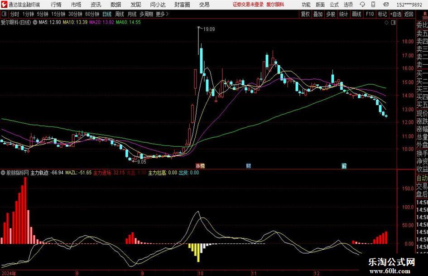This screenshot has height=276, width=428.
Task: Open the 功能 menu
Action: click(x=306, y=5)
